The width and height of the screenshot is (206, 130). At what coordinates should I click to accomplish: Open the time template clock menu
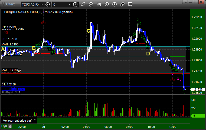click(x=75, y=4)
